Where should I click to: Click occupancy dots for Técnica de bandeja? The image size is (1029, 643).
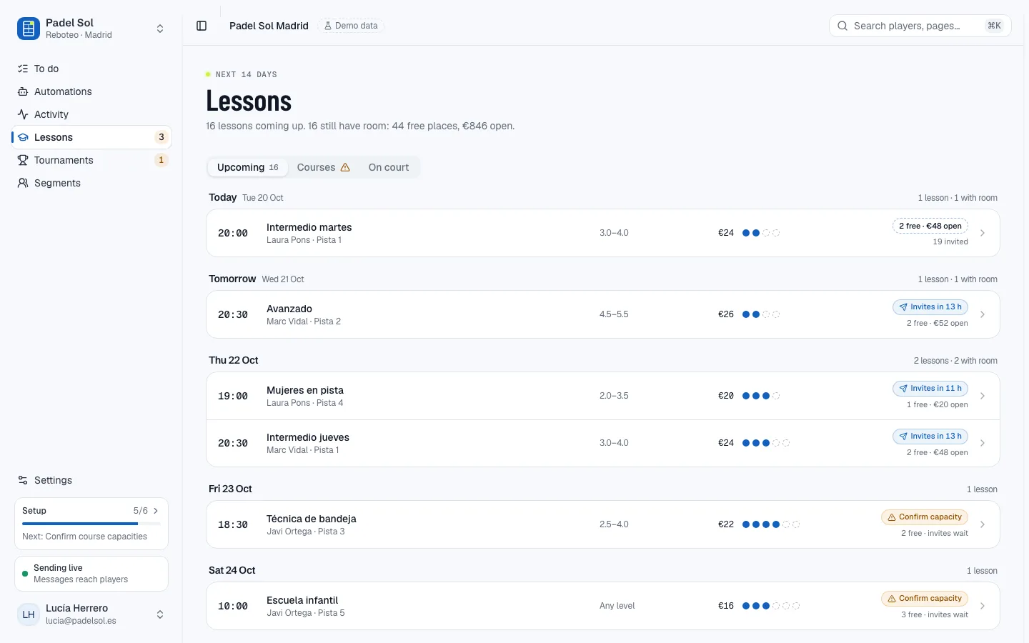[x=770, y=524]
